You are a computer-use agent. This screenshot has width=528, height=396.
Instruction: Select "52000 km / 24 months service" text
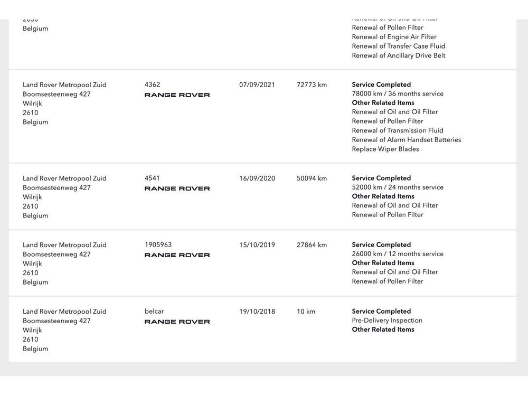pos(398,187)
